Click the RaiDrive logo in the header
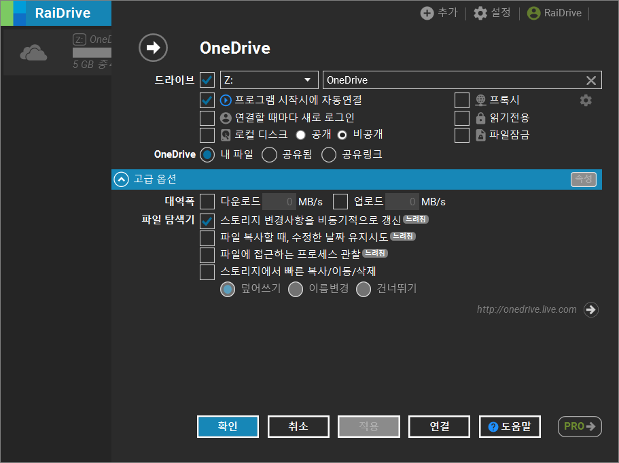The image size is (619, 463). coord(56,13)
